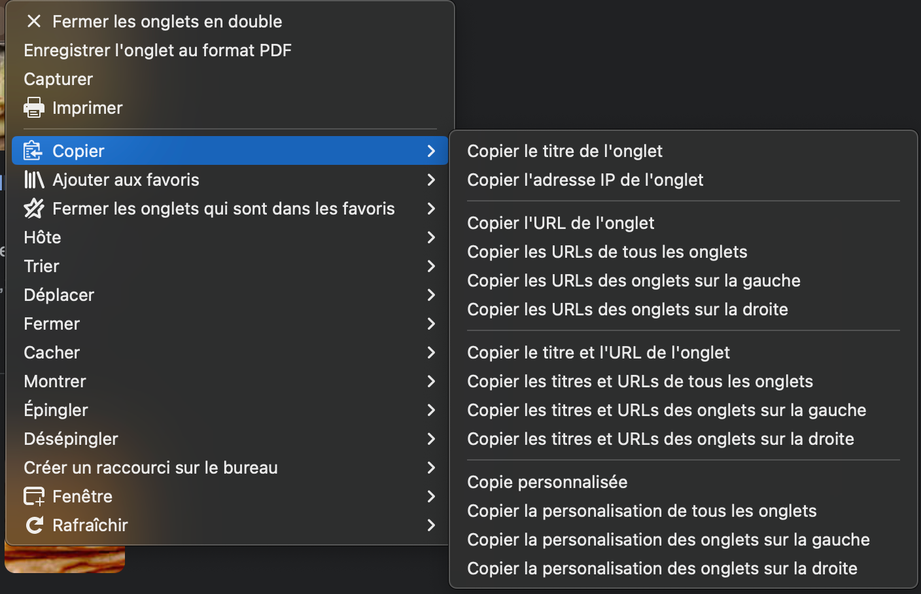
Task: Click Copier les URLs de tous les onglets
Action: (607, 252)
